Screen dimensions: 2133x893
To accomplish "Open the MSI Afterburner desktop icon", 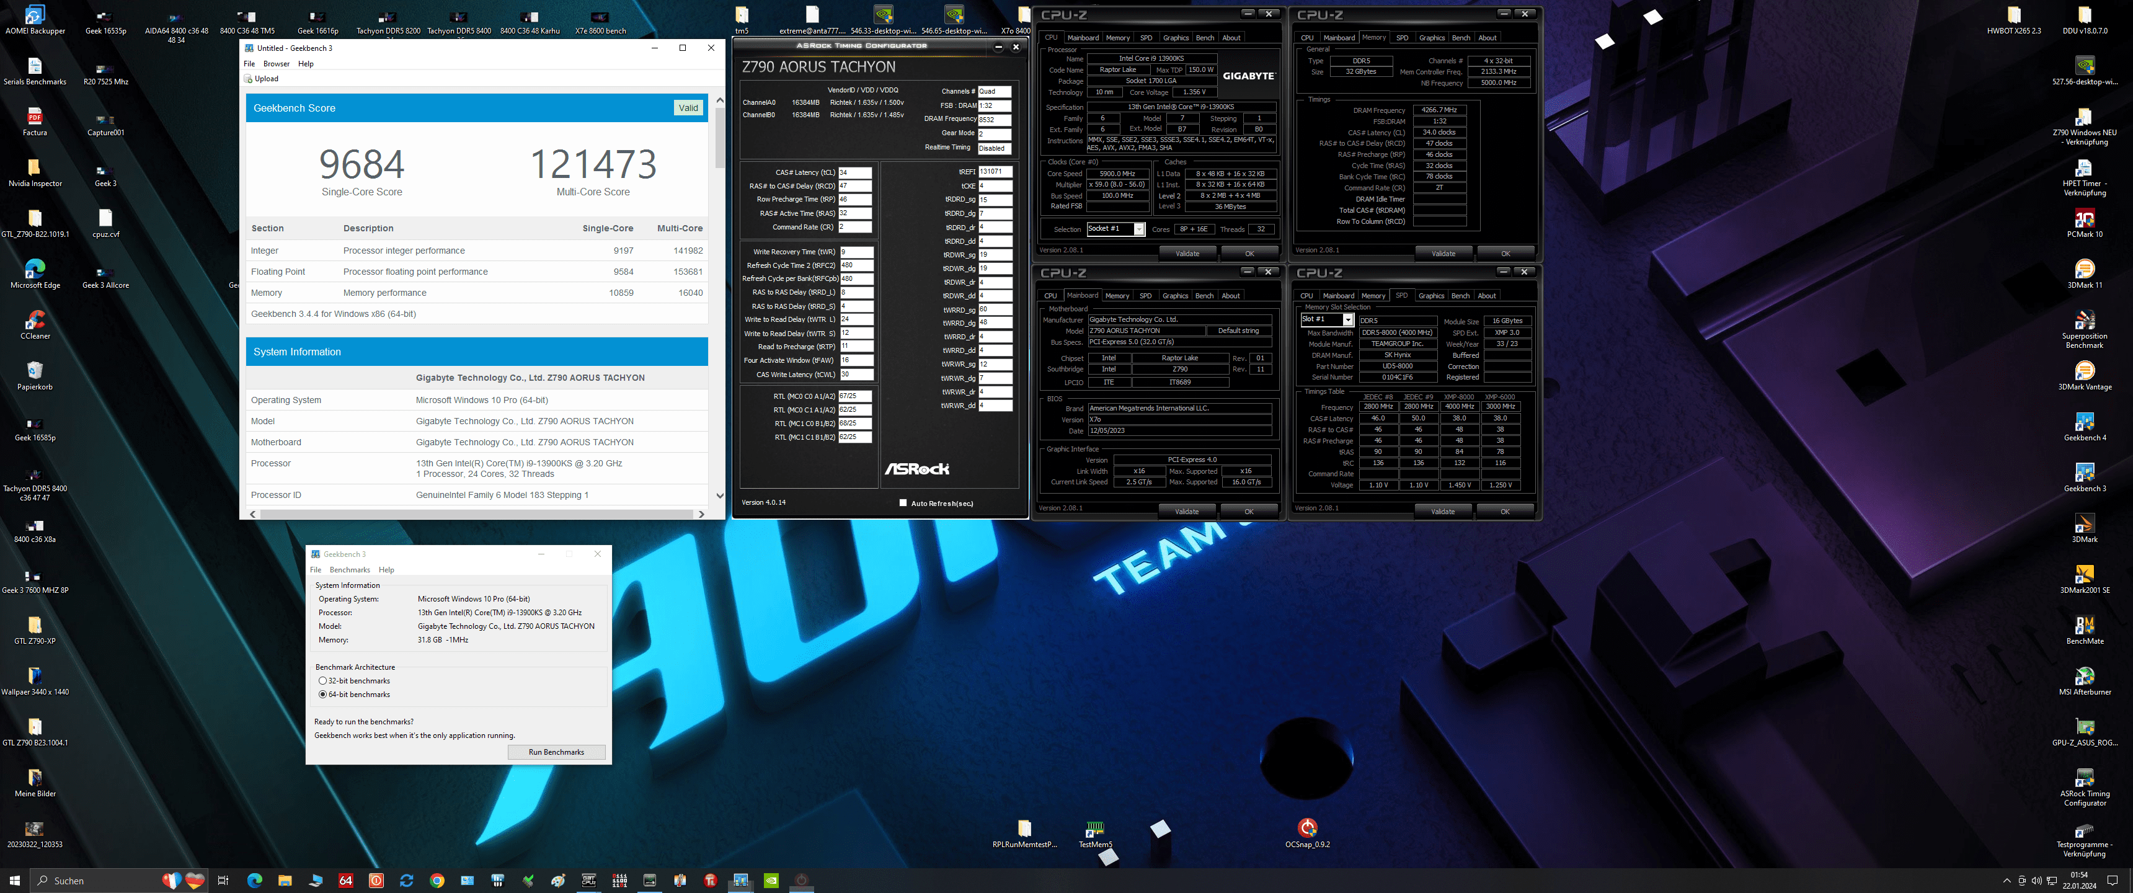I will pos(2084,681).
